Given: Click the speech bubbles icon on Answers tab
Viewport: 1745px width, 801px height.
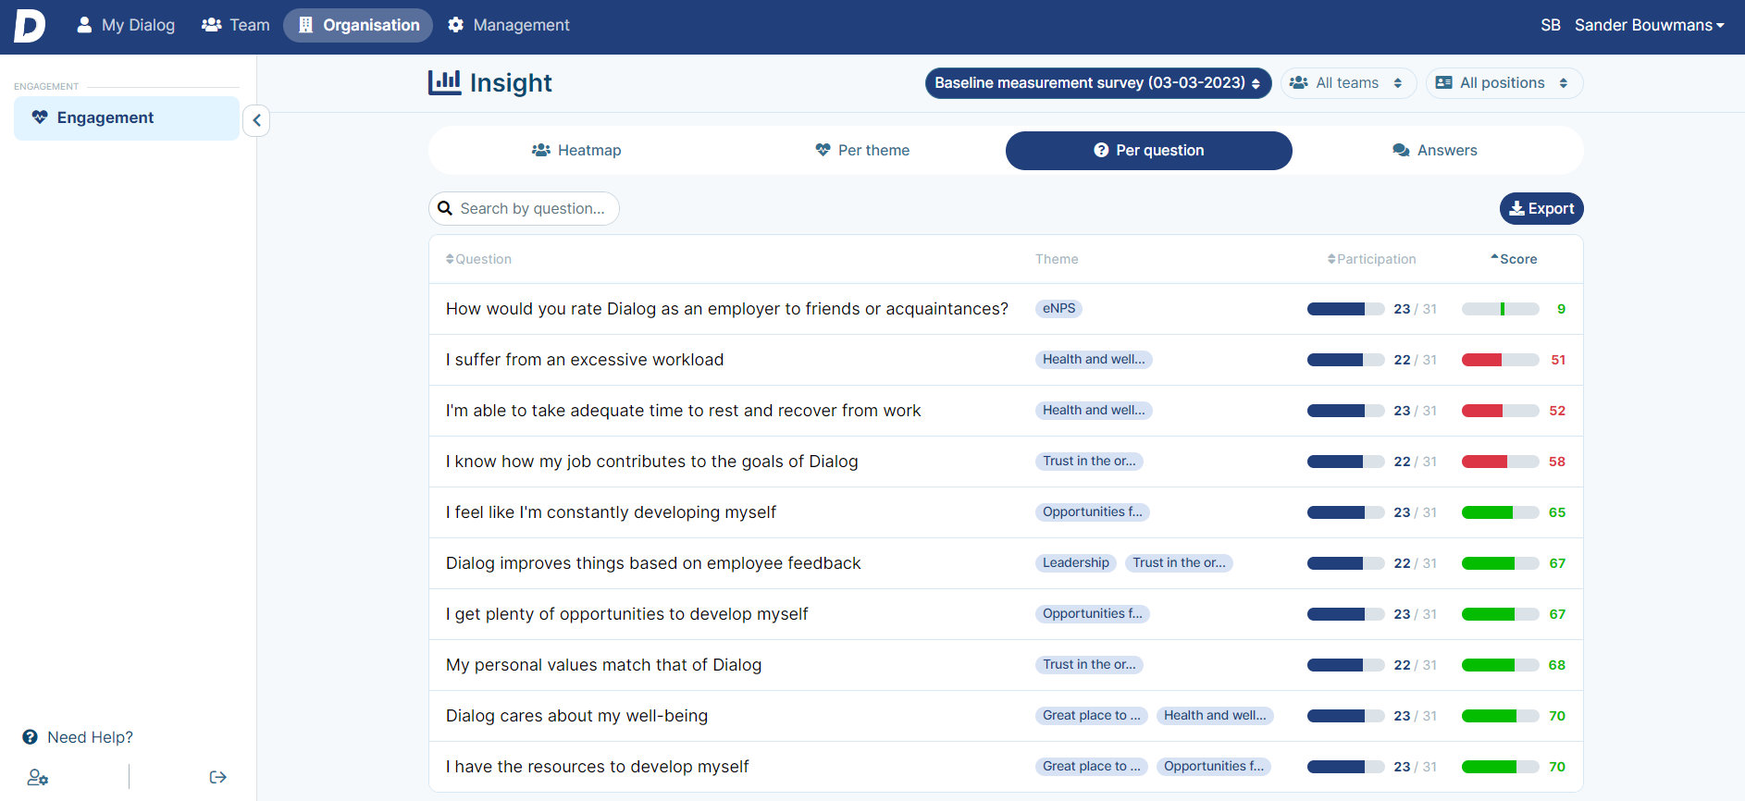Looking at the screenshot, I should pos(1401,151).
